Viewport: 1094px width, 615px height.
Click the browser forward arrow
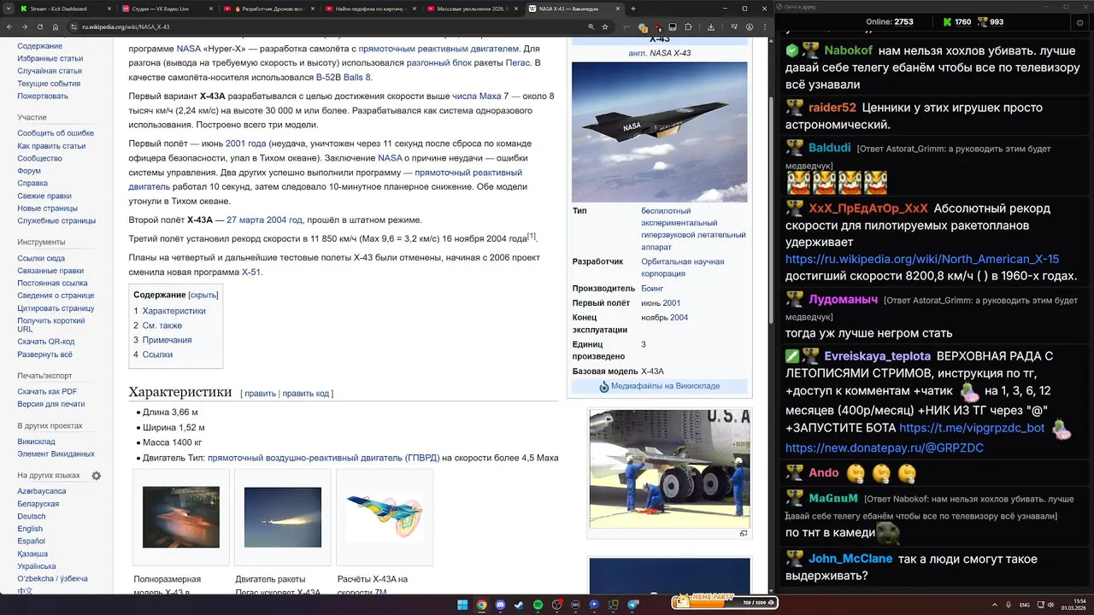pos(23,26)
